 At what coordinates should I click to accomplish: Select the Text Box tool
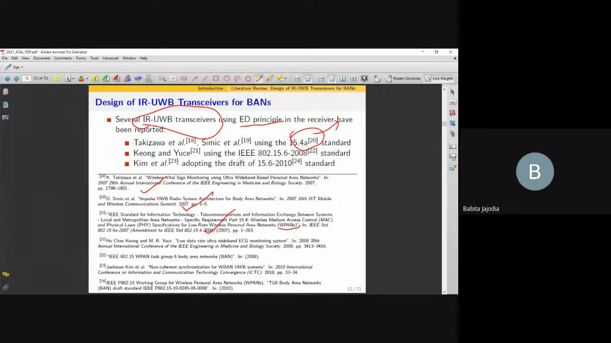point(172,79)
